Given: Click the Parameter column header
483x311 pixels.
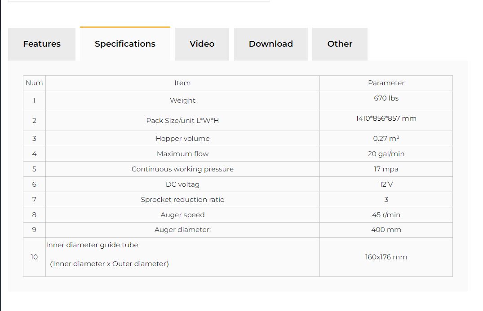Looking at the screenshot, I should coord(386,83).
